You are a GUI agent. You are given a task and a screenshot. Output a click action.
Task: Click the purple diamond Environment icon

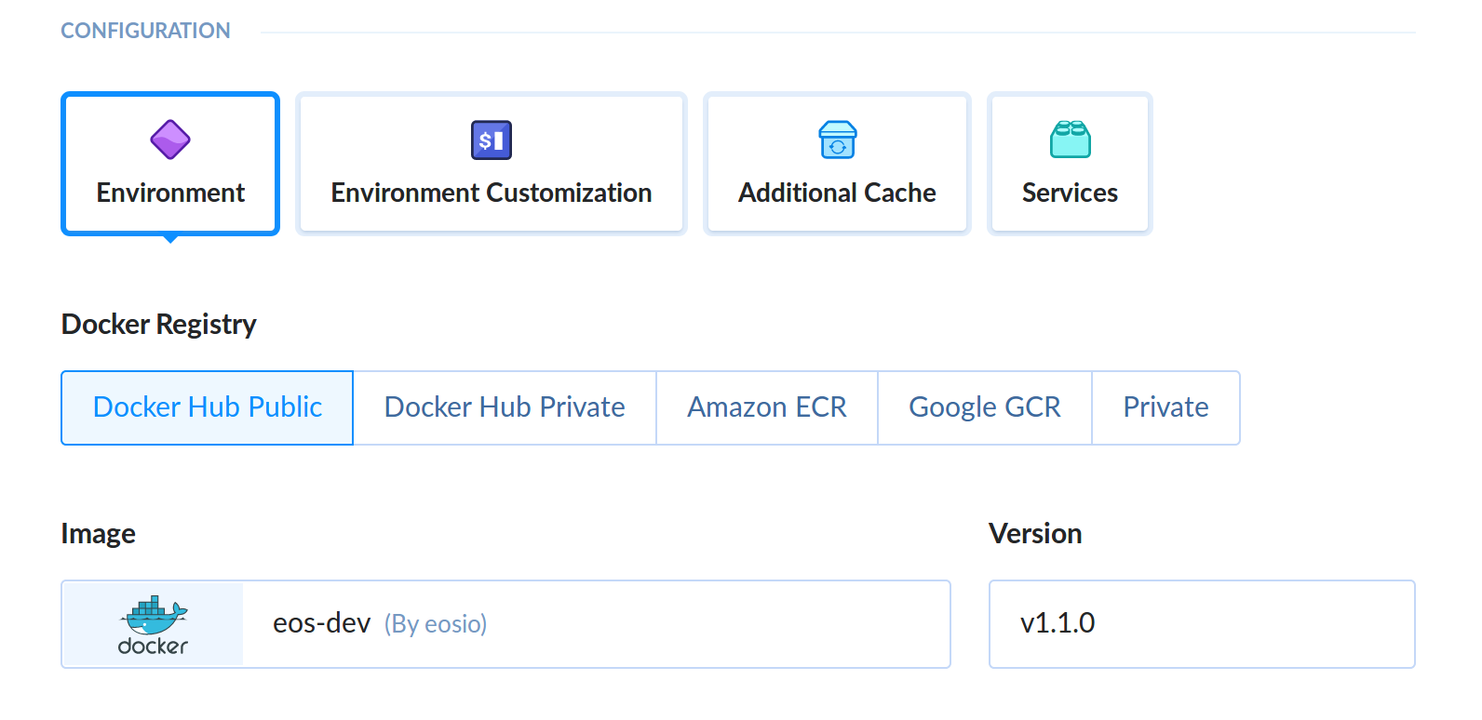[x=170, y=140]
